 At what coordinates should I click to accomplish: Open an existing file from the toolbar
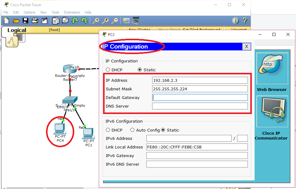16,21
